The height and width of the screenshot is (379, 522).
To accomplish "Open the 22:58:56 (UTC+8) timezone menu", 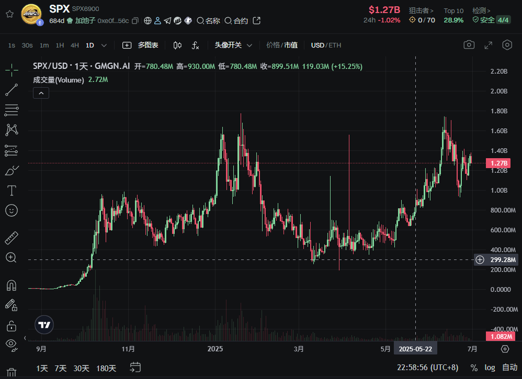I will 428,368.
